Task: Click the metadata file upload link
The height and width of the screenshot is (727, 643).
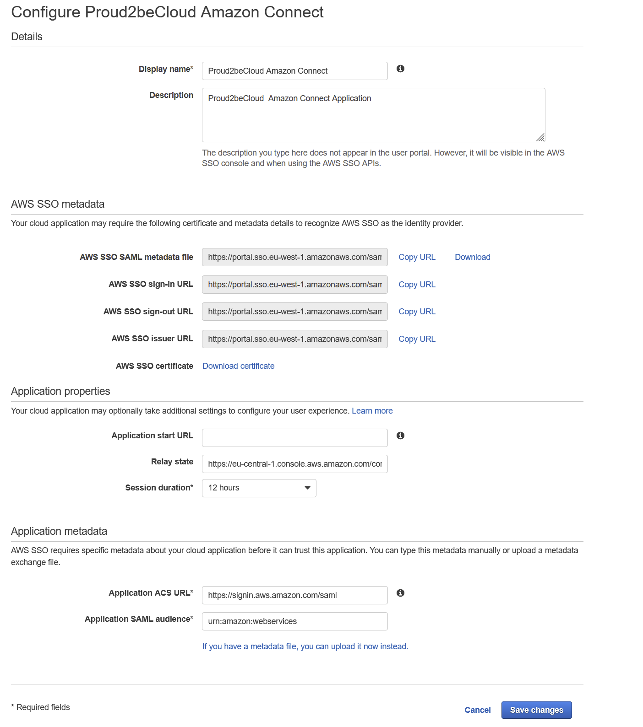Action: coord(305,646)
